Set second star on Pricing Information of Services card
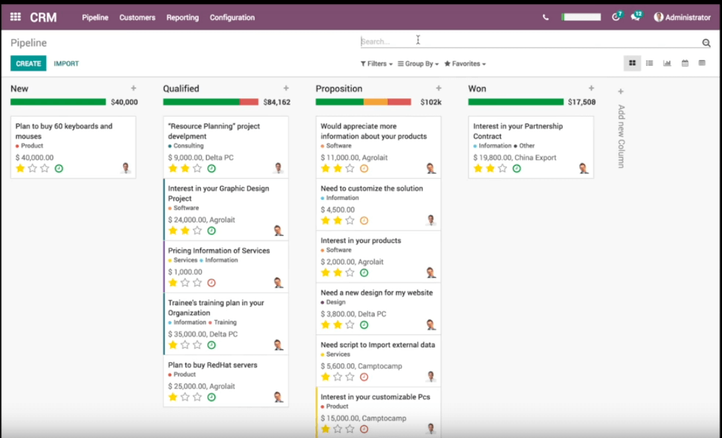The image size is (722, 438). (x=185, y=283)
